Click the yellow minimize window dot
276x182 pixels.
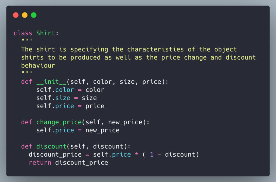coord(25,15)
